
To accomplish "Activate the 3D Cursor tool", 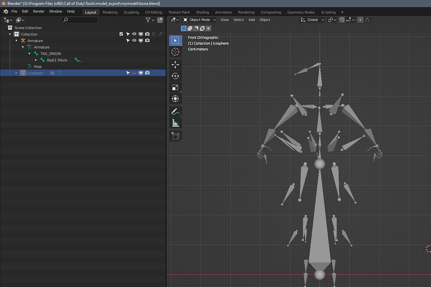I will click(175, 52).
